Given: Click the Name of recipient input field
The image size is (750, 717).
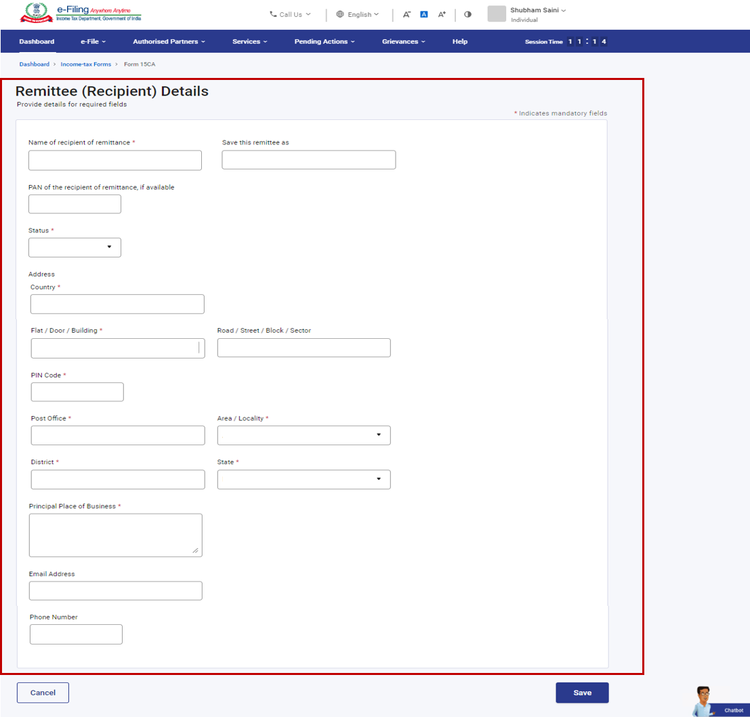Looking at the screenshot, I should click(115, 161).
